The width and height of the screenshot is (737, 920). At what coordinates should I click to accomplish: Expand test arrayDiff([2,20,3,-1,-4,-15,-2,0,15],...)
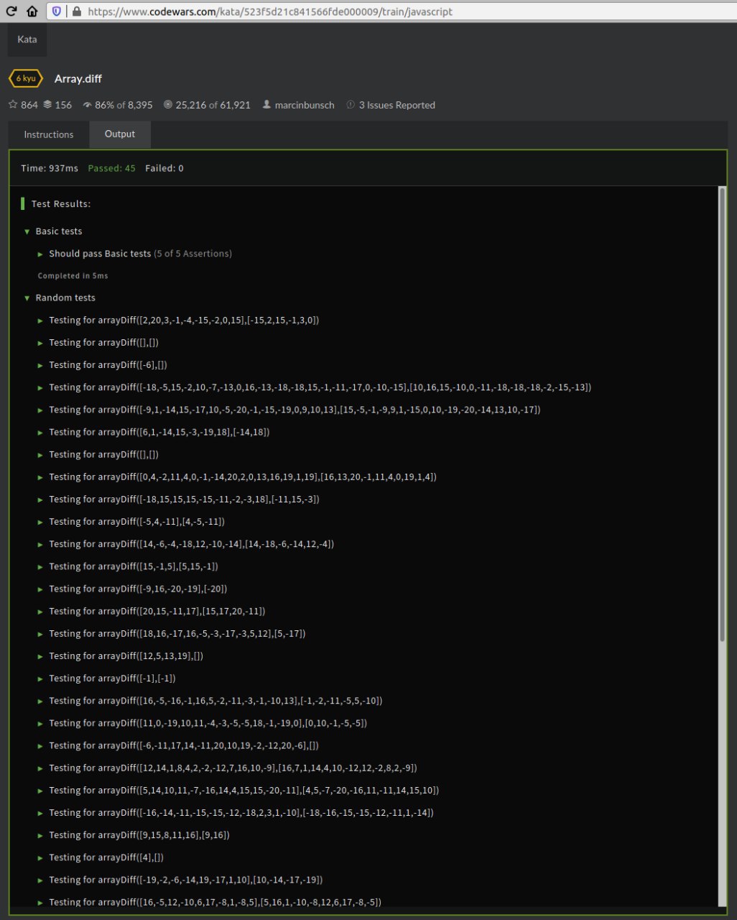[41, 321]
